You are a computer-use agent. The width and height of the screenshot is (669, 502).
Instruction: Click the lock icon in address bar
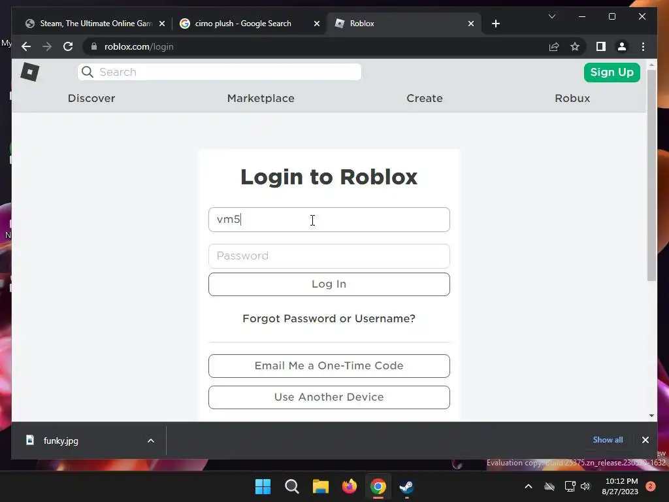[x=94, y=46]
